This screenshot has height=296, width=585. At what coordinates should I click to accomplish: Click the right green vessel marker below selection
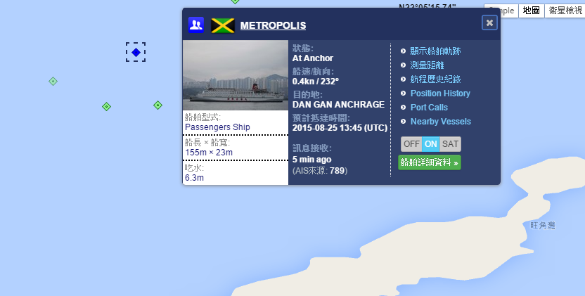[x=157, y=105]
